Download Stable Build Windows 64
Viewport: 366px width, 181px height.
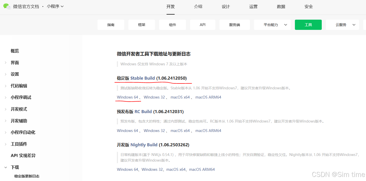pyautogui.click(x=127, y=97)
